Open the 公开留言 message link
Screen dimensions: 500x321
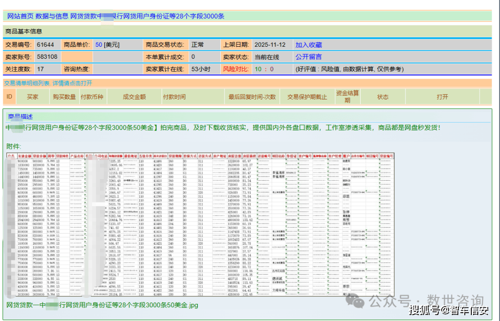tap(308, 57)
